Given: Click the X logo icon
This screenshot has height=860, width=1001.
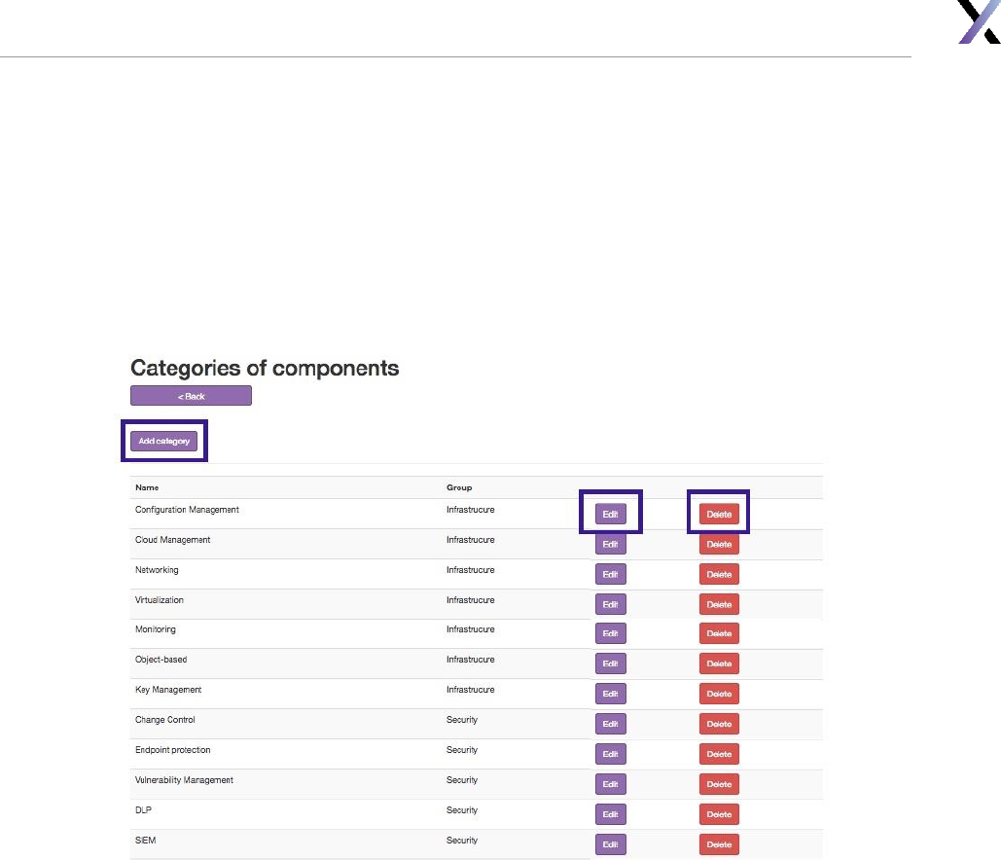Looking at the screenshot, I should click(x=979, y=22).
